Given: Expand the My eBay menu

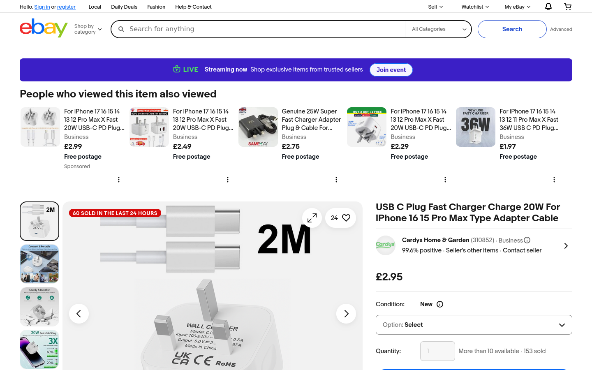Looking at the screenshot, I should point(517,7).
